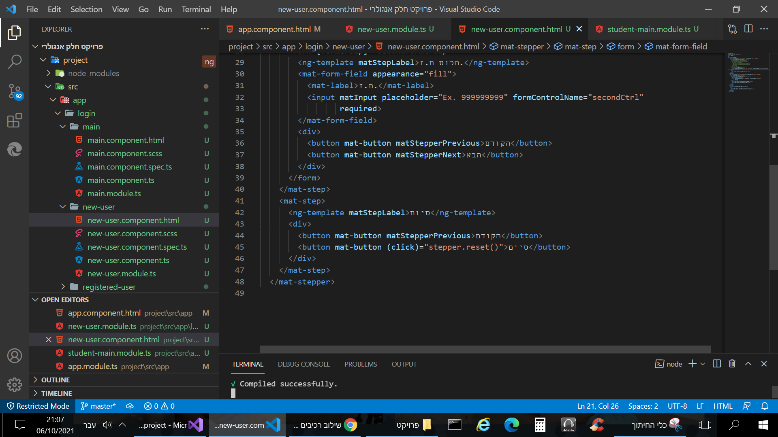
Task: Open the notifications bell in status bar
Action: 764,406
